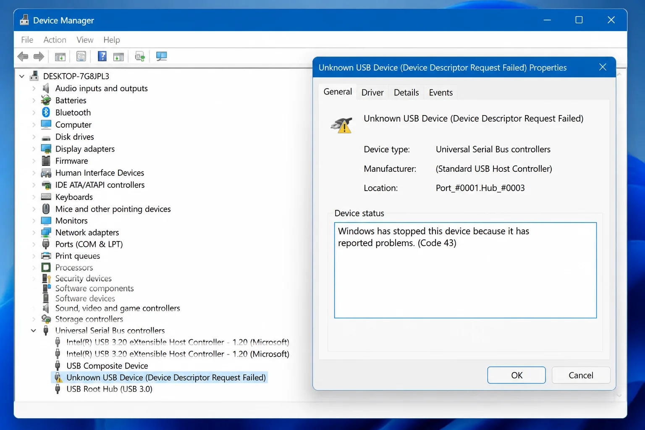Maximize the Device Manager window
This screenshot has height=430, width=645.
click(579, 20)
